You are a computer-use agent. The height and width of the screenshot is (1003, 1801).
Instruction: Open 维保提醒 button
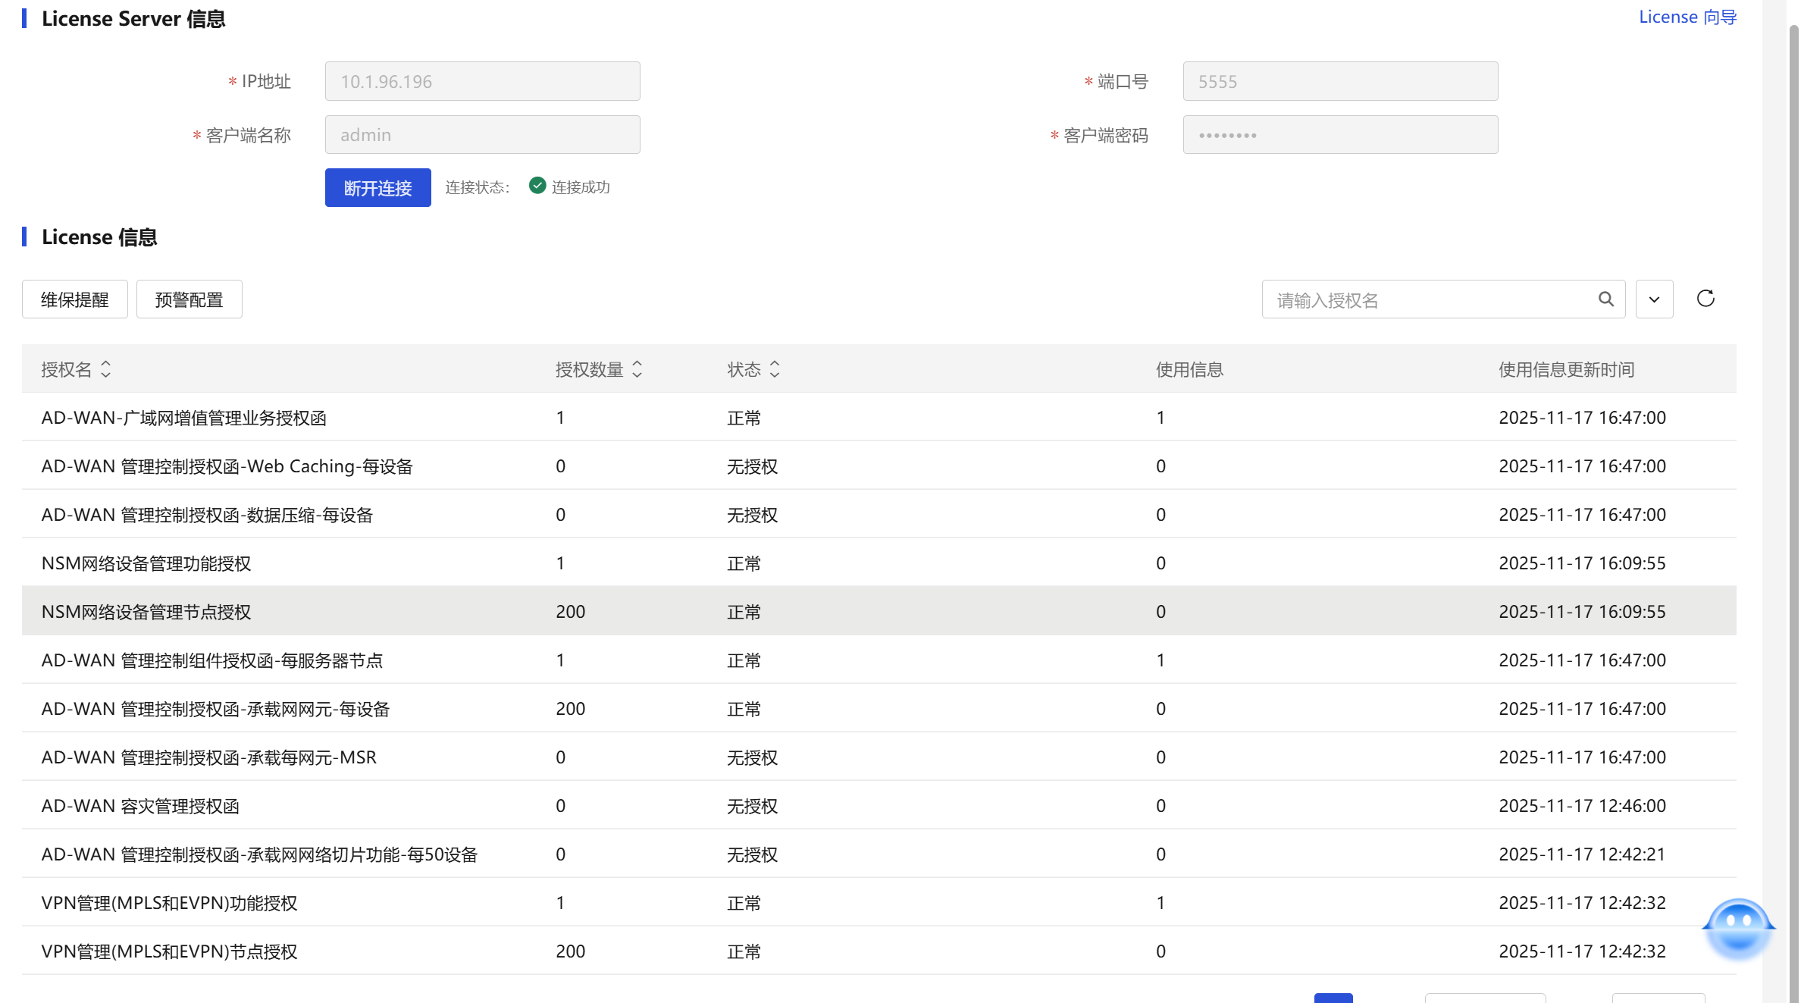pos(74,299)
